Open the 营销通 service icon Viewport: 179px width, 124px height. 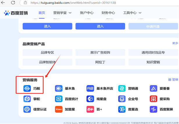tap(122, 88)
